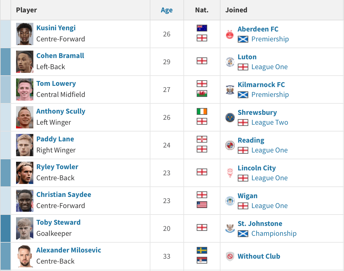Click the Shrewsbury club crest icon
Viewport: 344px width, 271px height.
(x=230, y=118)
